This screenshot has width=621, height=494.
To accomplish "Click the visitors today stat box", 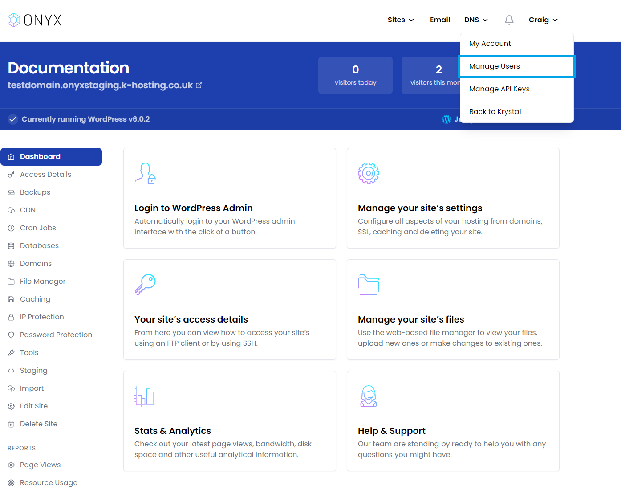I will click(x=355, y=75).
